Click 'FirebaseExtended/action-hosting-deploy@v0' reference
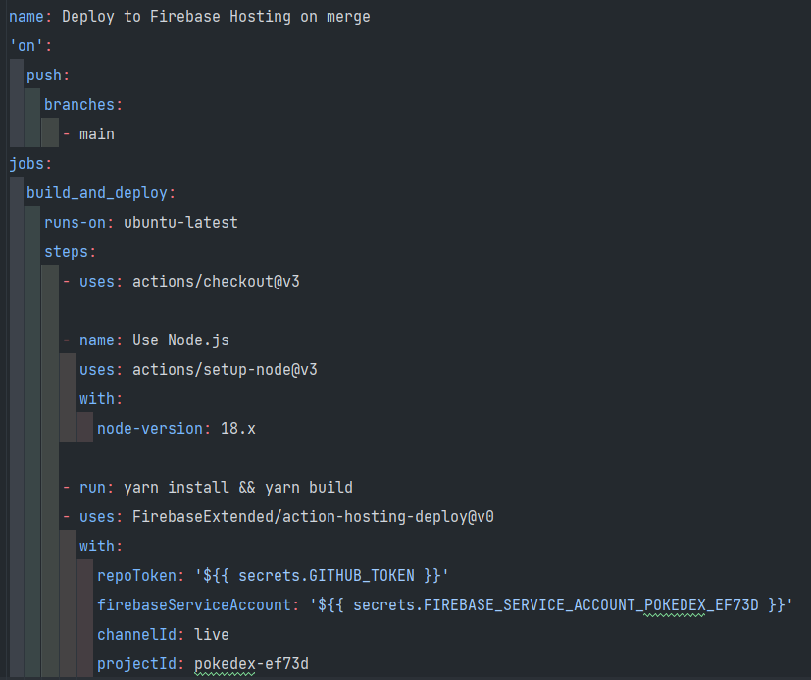The width and height of the screenshot is (811, 680). (313, 517)
